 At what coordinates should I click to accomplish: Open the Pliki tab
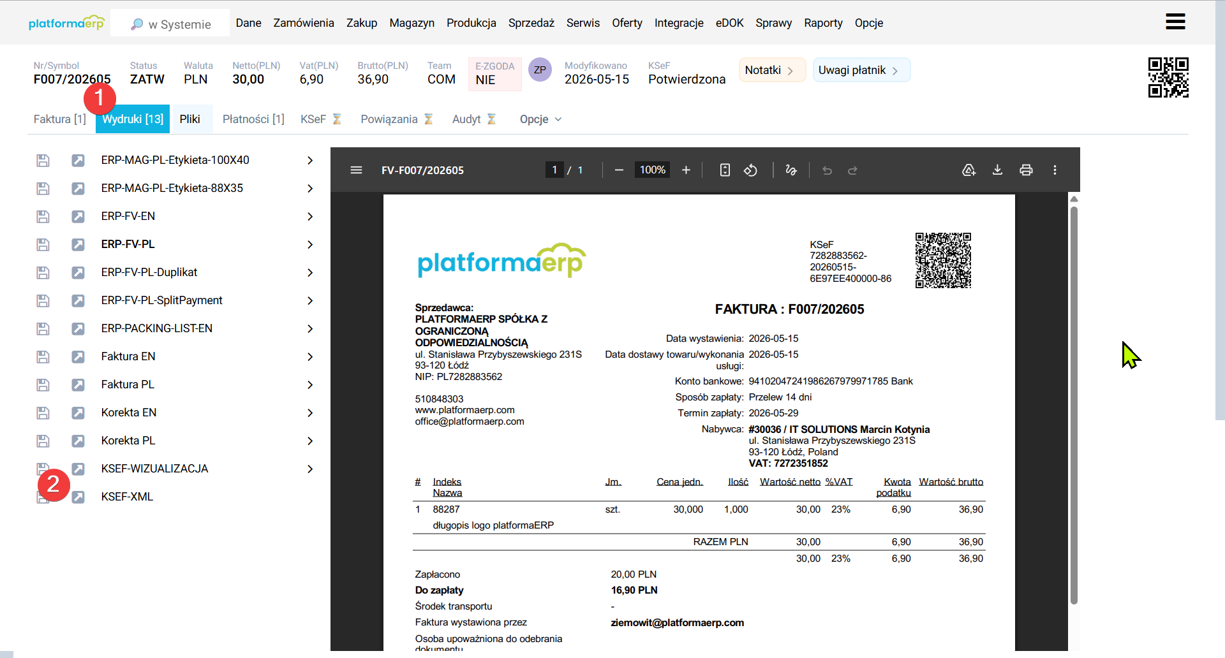pos(190,119)
